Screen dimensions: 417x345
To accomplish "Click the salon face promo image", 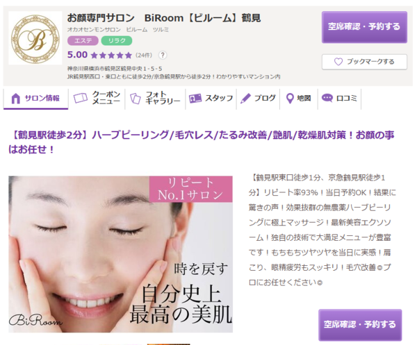I will click(120, 254).
